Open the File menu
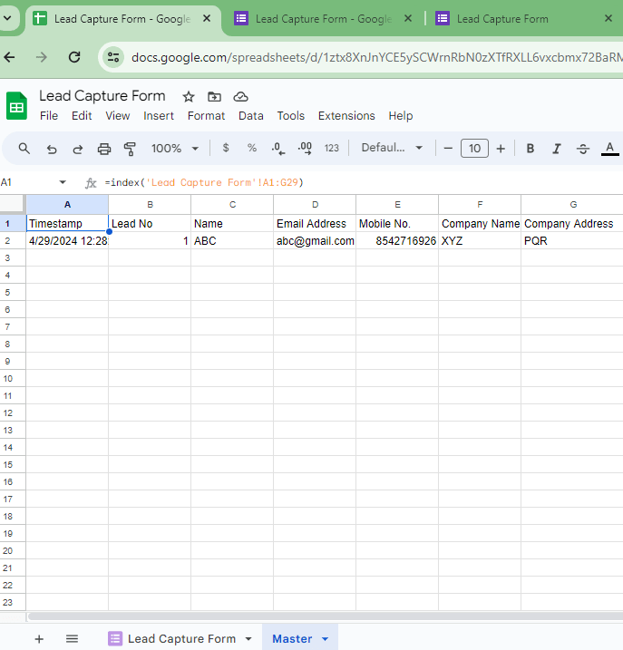The image size is (623, 650). (x=49, y=116)
